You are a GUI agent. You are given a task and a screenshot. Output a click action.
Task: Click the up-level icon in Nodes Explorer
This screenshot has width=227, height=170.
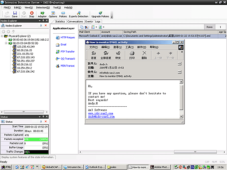click(x=13, y=31)
